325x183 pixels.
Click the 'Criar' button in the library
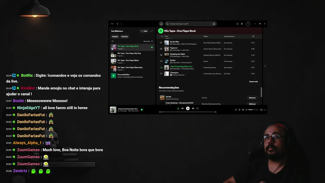tap(144, 31)
